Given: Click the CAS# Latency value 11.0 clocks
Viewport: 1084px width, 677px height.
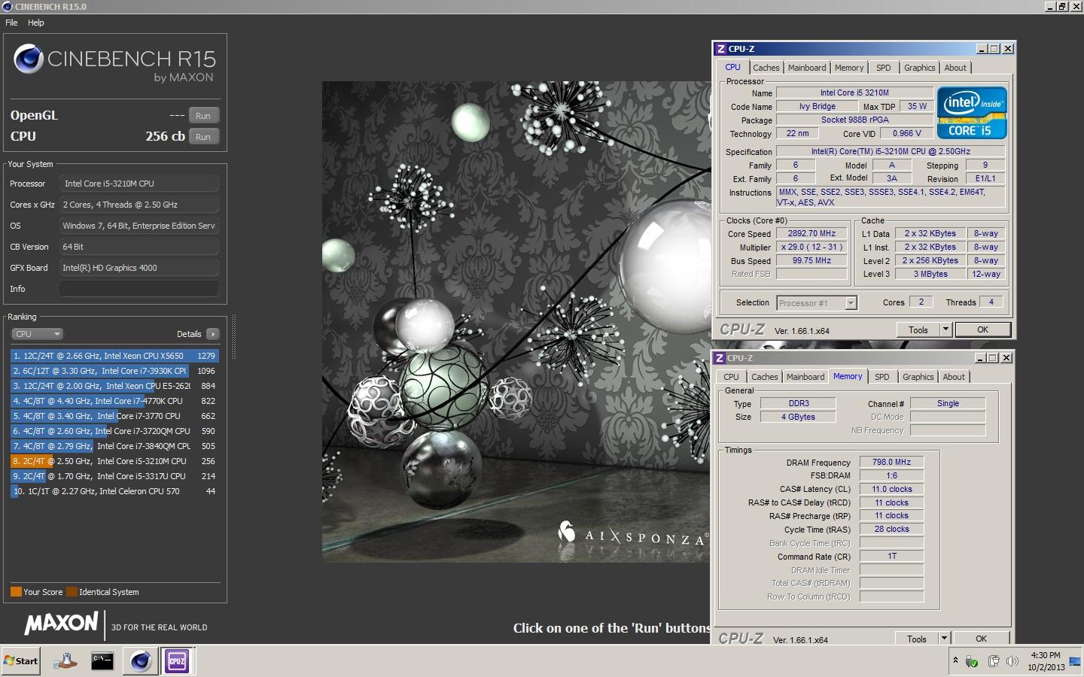Looking at the screenshot, I should (891, 489).
